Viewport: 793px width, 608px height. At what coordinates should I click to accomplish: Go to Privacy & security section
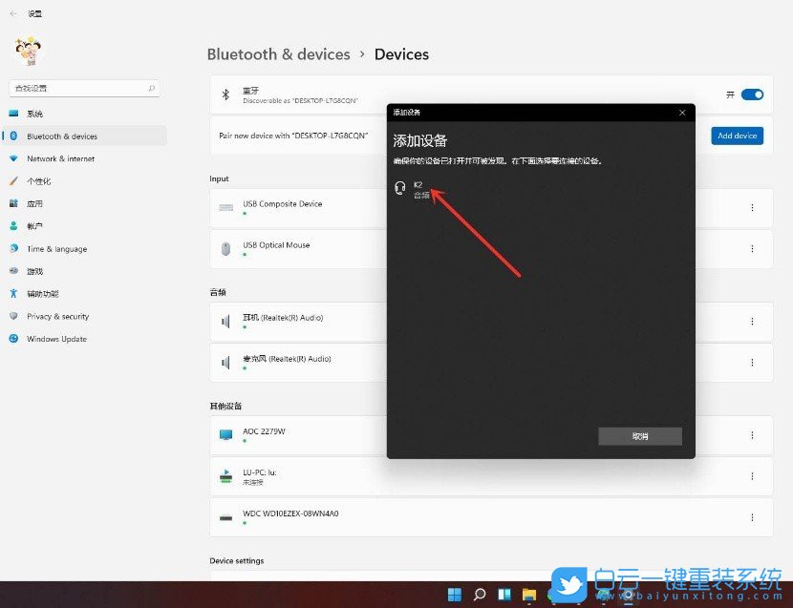(57, 316)
